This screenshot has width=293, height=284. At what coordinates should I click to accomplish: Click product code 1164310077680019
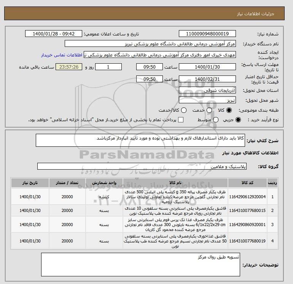247,241
